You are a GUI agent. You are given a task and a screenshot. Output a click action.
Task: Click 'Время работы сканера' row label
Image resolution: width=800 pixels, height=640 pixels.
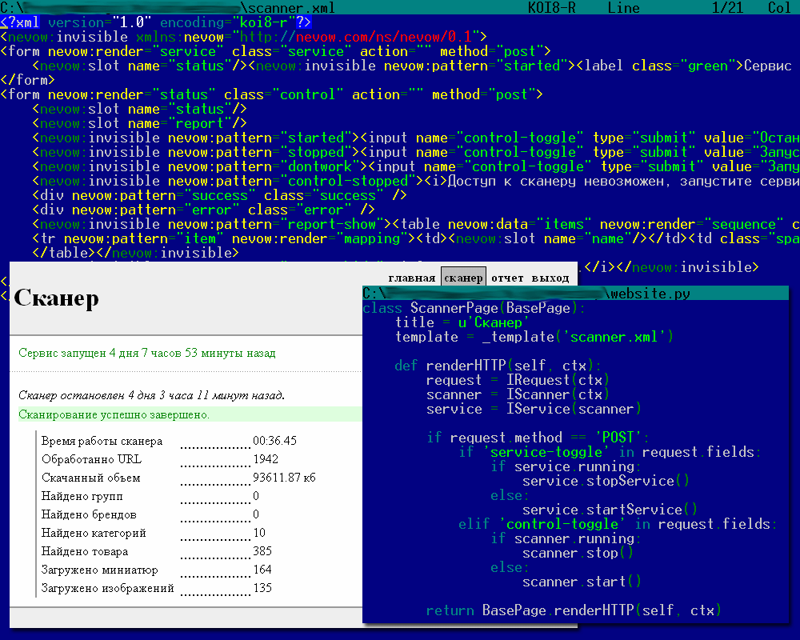[102, 442]
